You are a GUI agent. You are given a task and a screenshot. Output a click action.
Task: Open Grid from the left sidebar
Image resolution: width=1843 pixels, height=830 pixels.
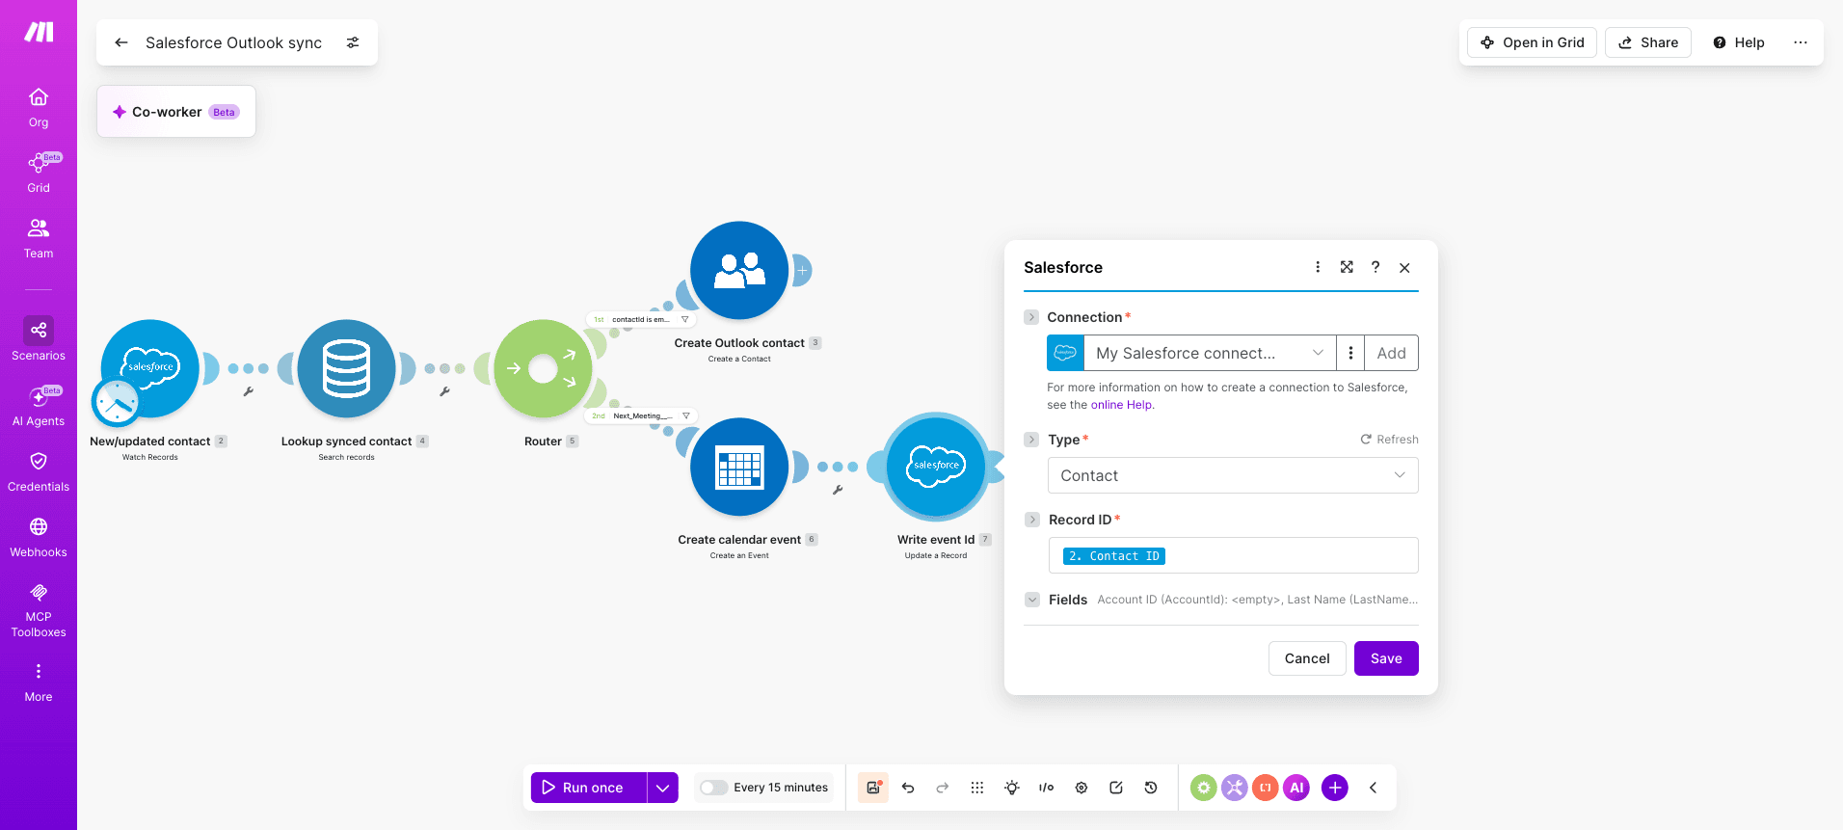coord(39,173)
